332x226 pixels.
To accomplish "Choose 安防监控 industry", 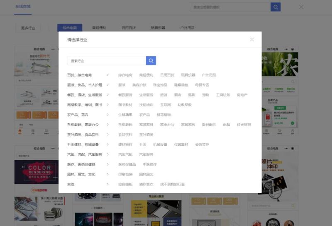I will point(202,144).
